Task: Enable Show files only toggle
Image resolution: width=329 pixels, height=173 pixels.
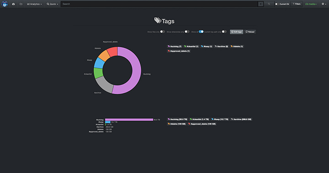Action: pos(162,32)
